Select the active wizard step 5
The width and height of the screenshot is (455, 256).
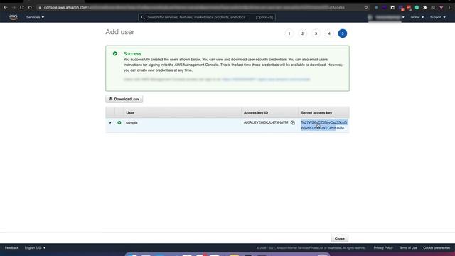click(x=343, y=33)
